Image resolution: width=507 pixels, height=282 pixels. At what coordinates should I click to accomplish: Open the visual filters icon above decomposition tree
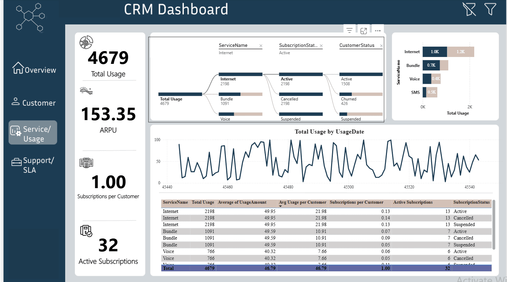point(349,30)
